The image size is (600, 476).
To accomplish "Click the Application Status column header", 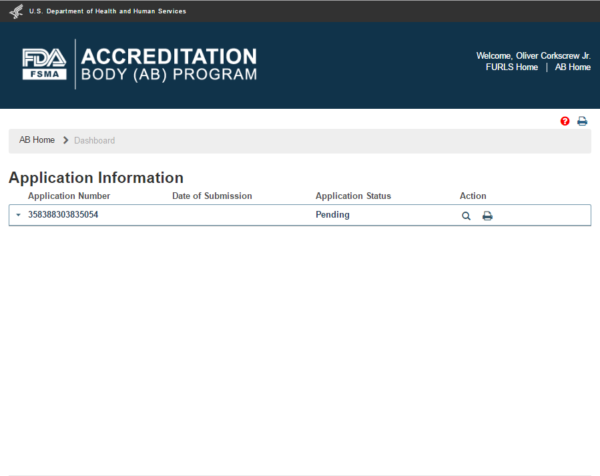I will [353, 196].
